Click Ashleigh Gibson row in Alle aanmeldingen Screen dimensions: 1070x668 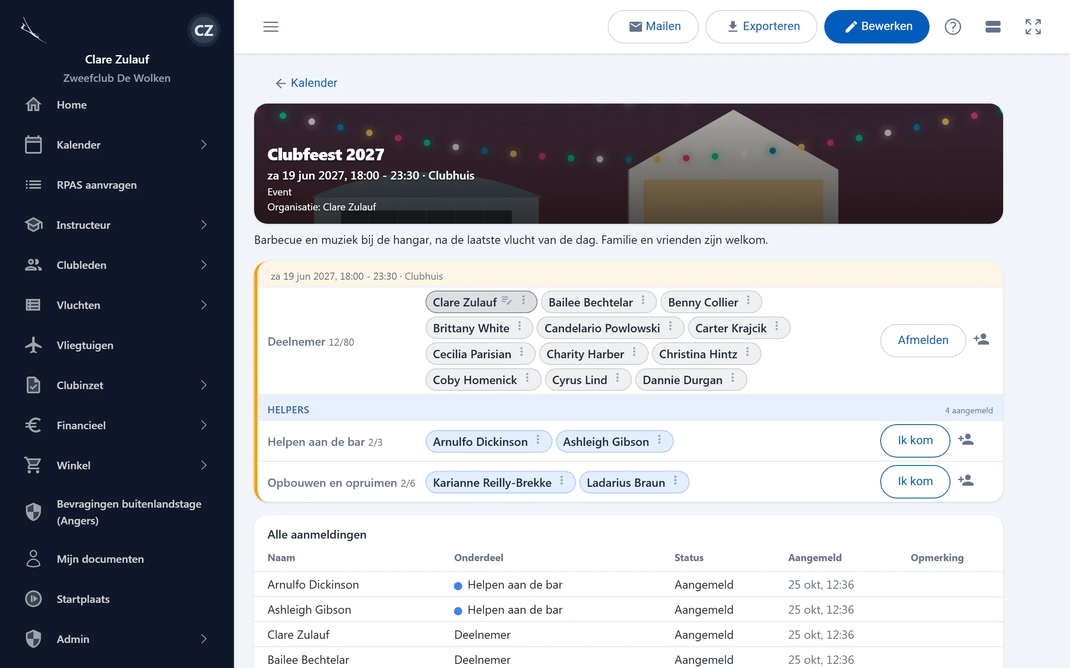click(x=628, y=610)
